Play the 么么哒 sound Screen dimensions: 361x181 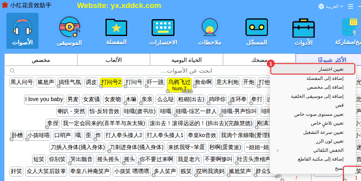pos(165,99)
